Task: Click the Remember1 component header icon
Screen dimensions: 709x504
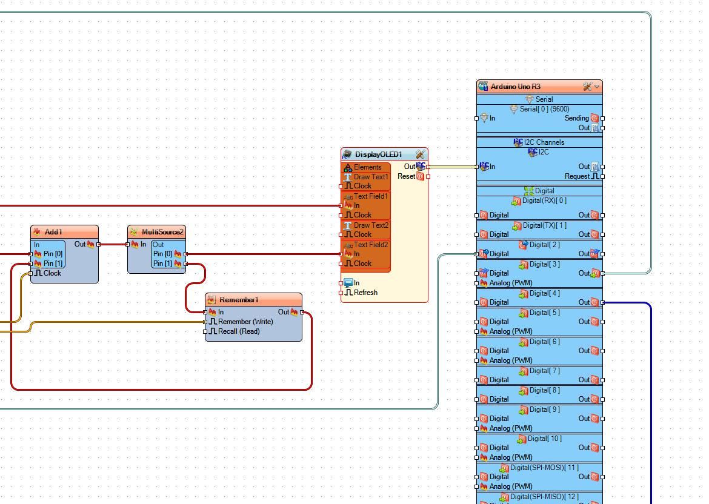Action: click(211, 300)
